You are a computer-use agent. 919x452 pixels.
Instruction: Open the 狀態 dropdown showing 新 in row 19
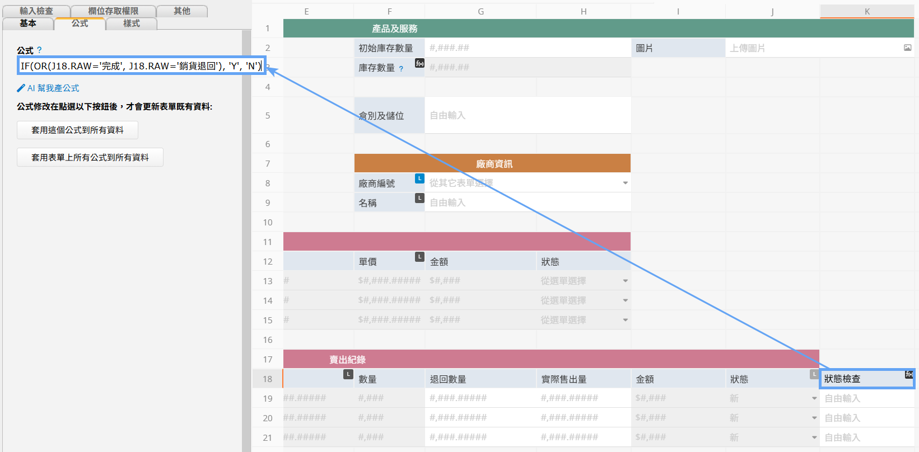click(814, 398)
